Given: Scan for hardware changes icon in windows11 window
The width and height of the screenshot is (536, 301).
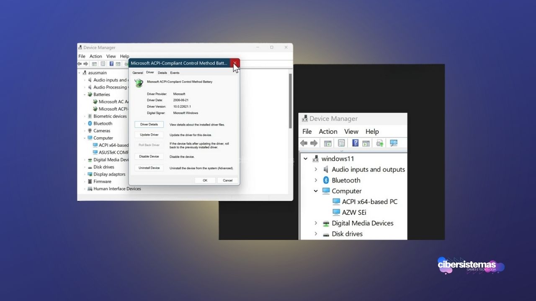Looking at the screenshot, I should [394, 143].
